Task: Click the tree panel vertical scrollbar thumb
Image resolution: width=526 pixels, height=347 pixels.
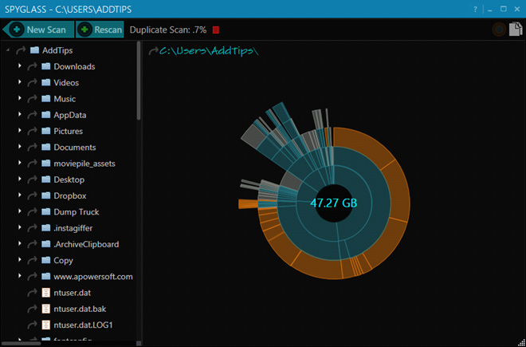Action: [x=139, y=81]
